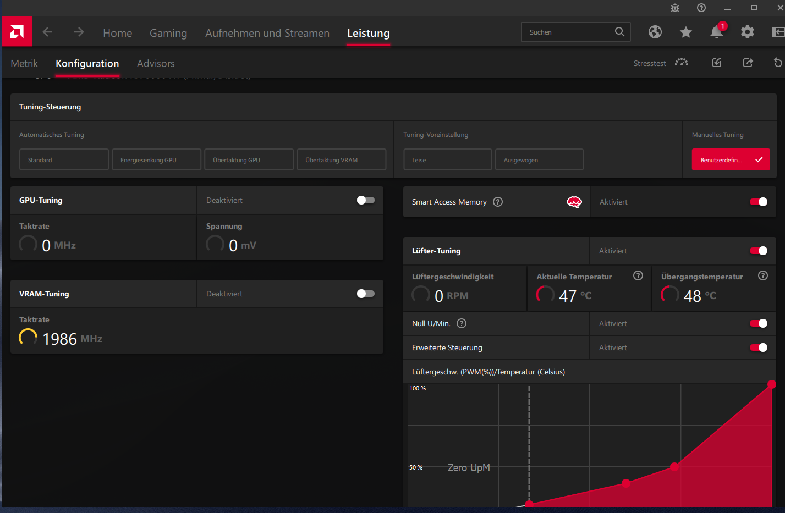Screen dimensions: 785x513
Task: Open the bug report icon
Action: point(675,8)
